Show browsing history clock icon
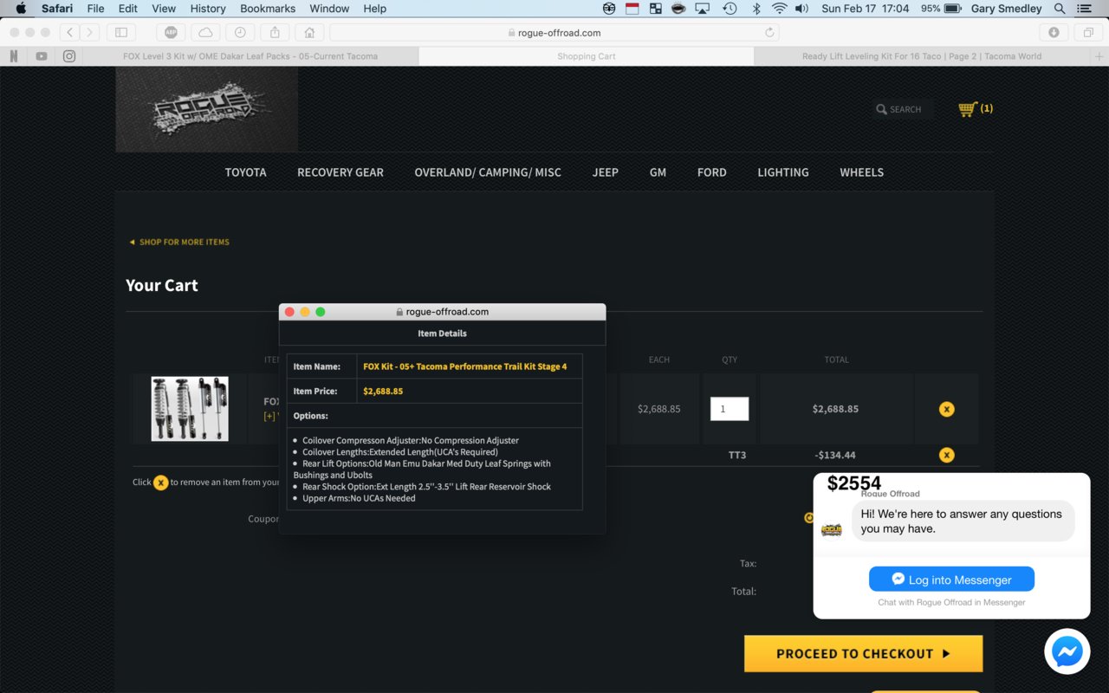 click(x=240, y=32)
